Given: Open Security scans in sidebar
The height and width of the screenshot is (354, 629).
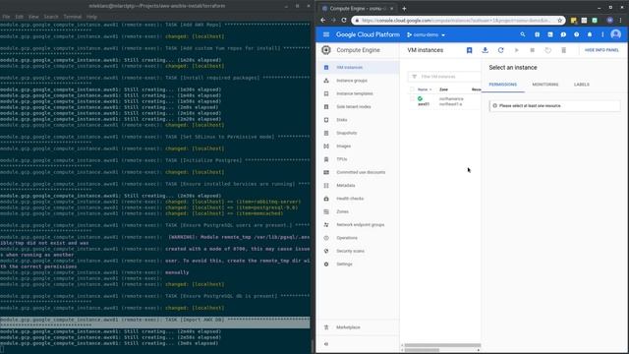Looking at the screenshot, I should [x=350, y=251].
